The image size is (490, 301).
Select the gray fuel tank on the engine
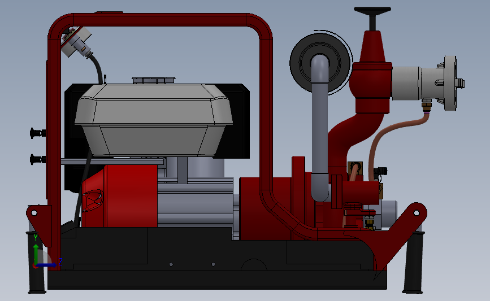coord(154,120)
